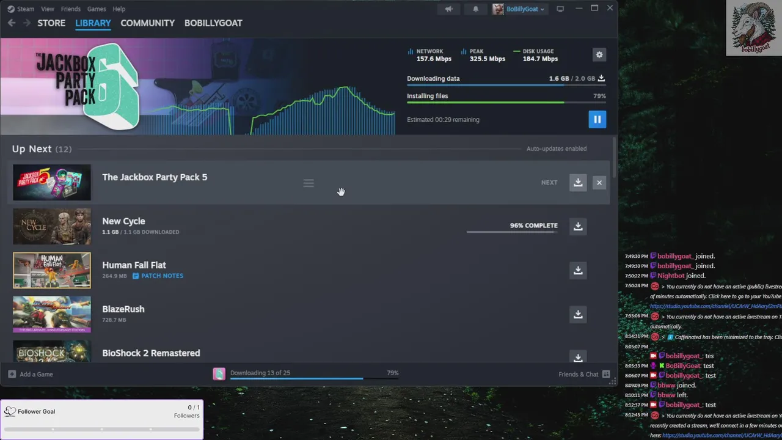782x440 pixels.
Task: Click the download bandwidth graph
Action: pyautogui.click(x=272, y=110)
